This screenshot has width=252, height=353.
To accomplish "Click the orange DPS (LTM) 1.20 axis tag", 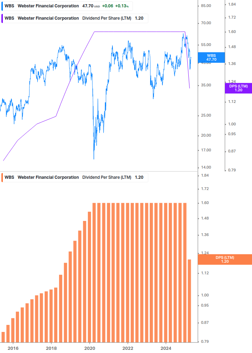I will [225, 259].
